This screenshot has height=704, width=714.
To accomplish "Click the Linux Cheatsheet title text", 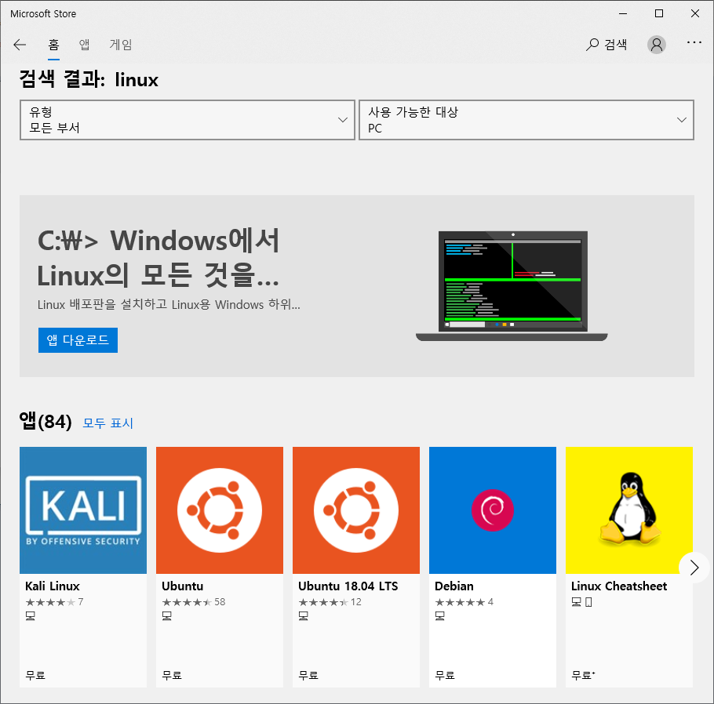I will click(619, 586).
